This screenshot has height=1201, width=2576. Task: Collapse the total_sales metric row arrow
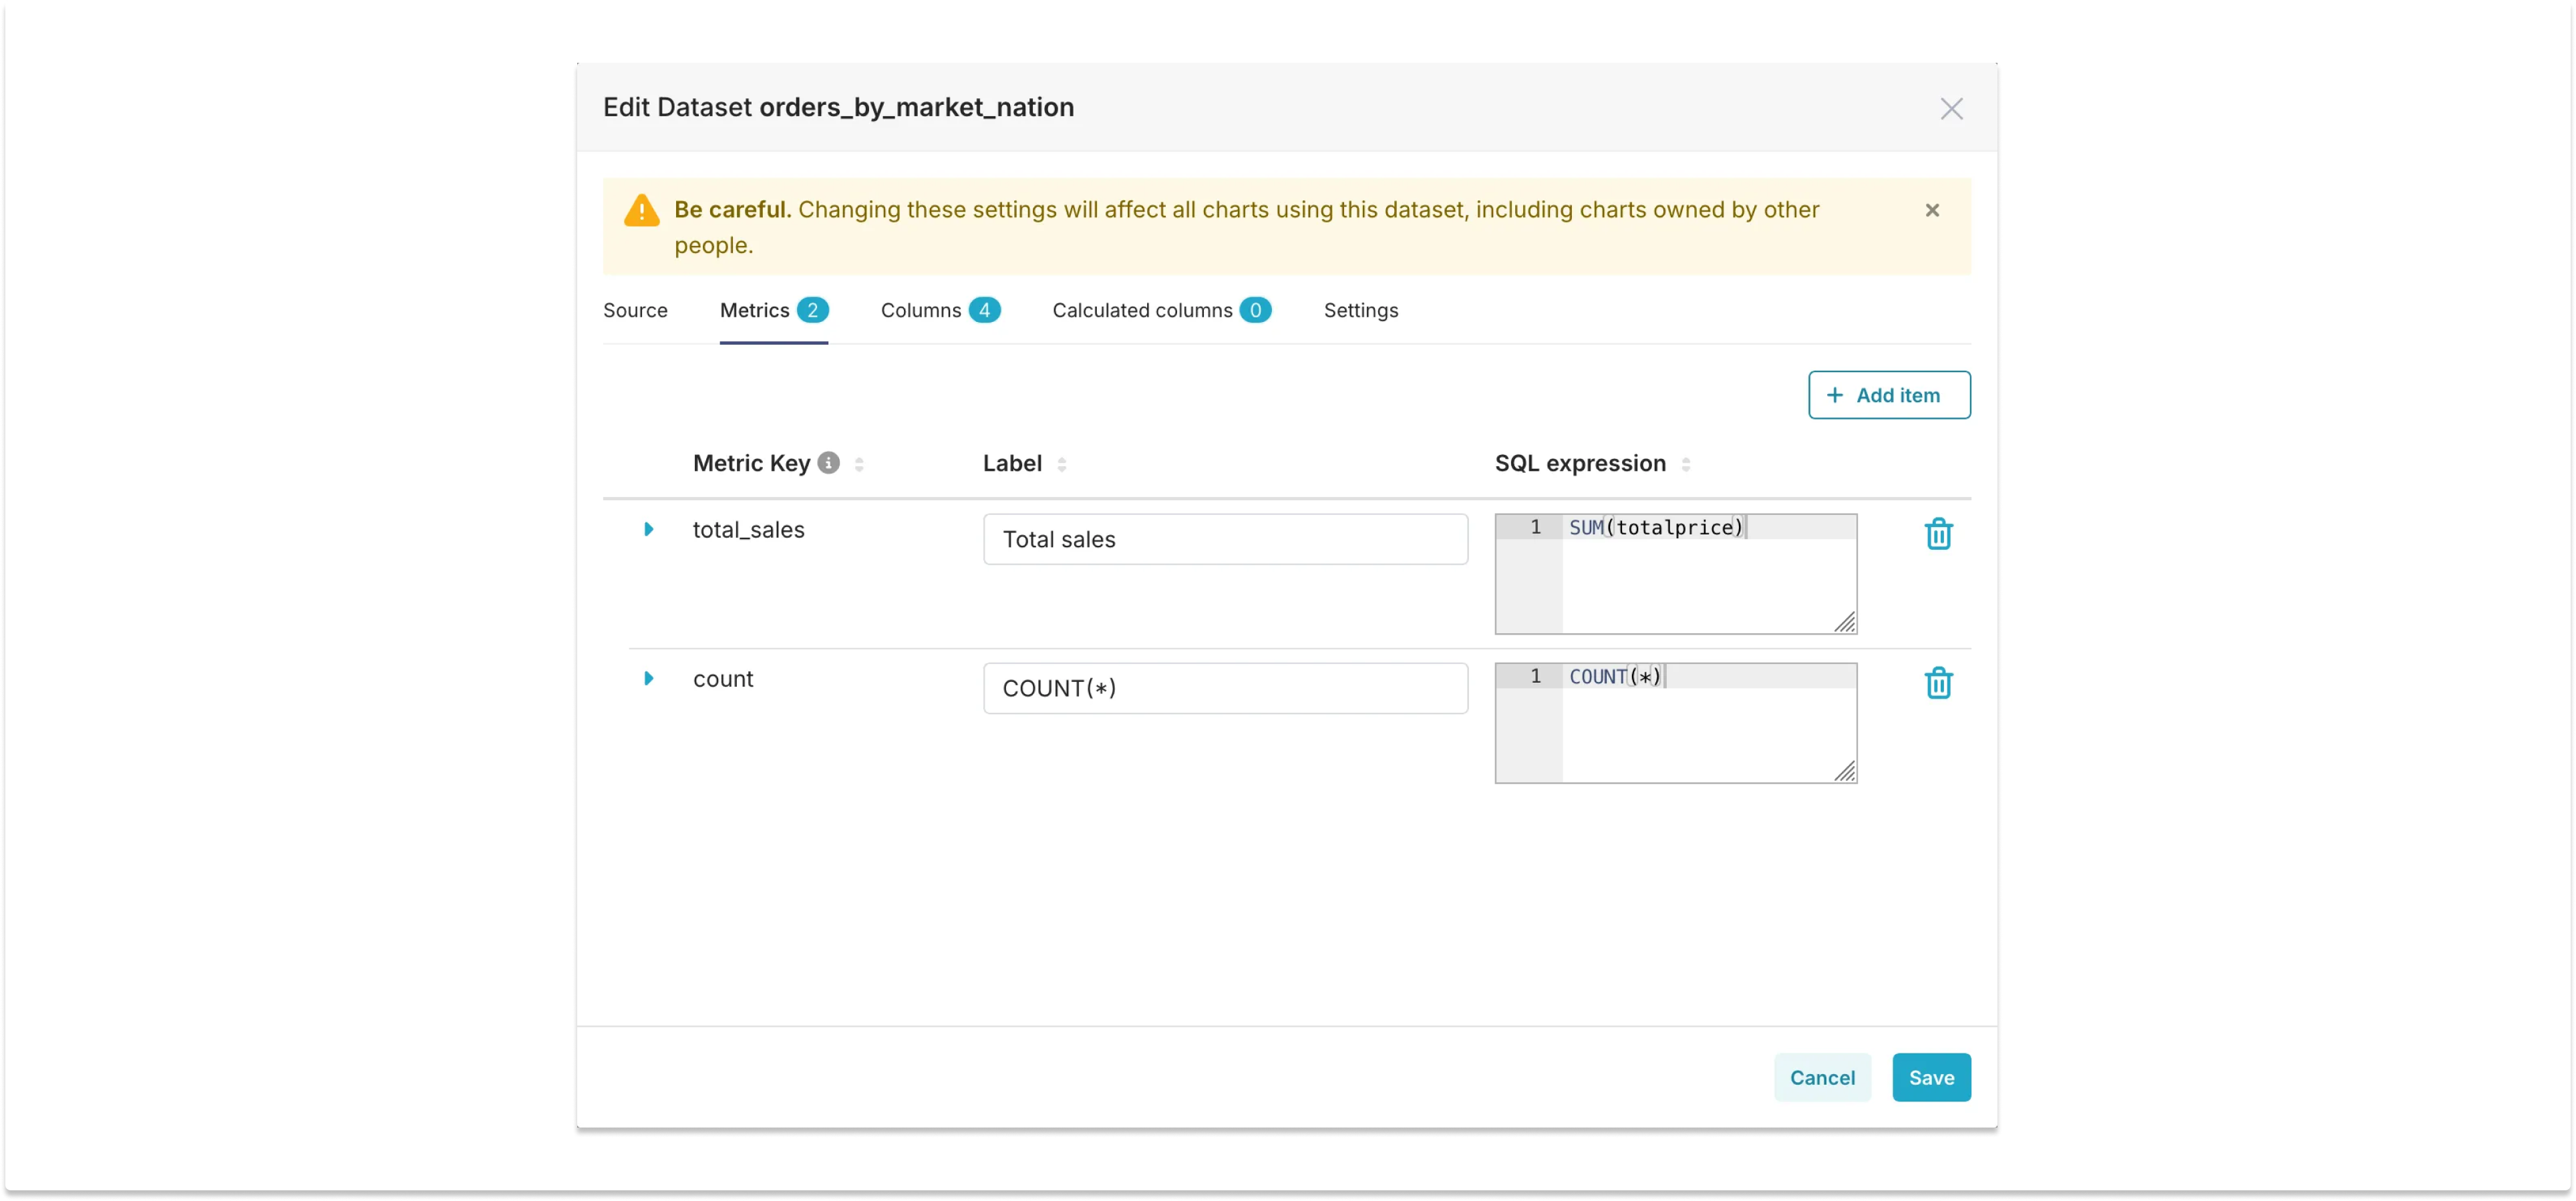tap(650, 529)
